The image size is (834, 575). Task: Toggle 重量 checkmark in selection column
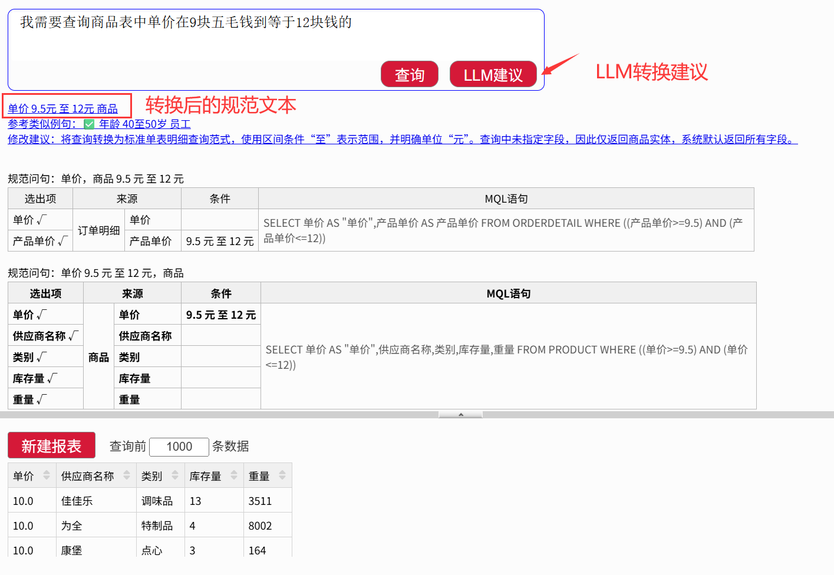click(41, 399)
